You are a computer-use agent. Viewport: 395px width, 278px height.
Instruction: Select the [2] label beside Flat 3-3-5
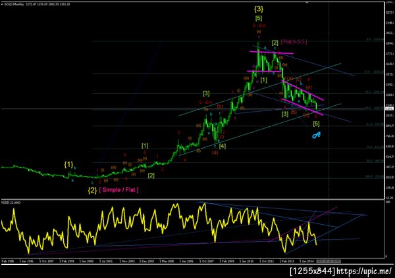click(275, 43)
